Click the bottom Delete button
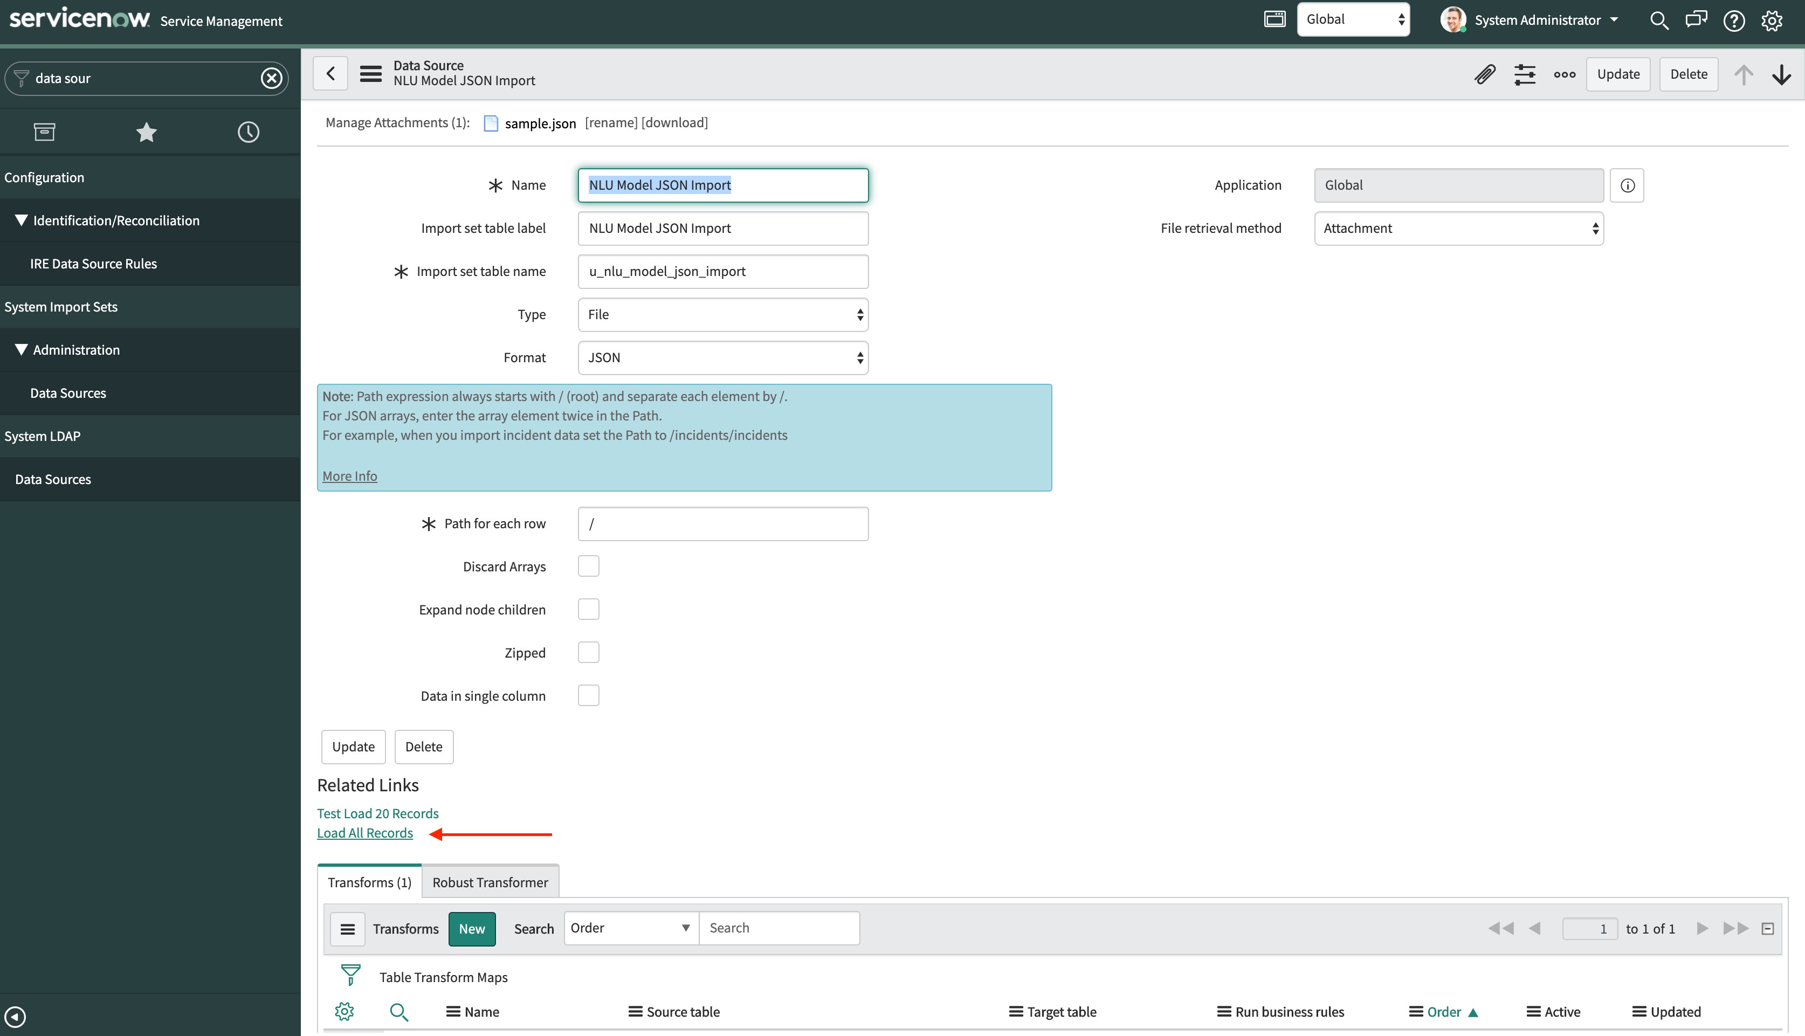Viewport: 1805px width, 1036px height. (x=423, y=747)
